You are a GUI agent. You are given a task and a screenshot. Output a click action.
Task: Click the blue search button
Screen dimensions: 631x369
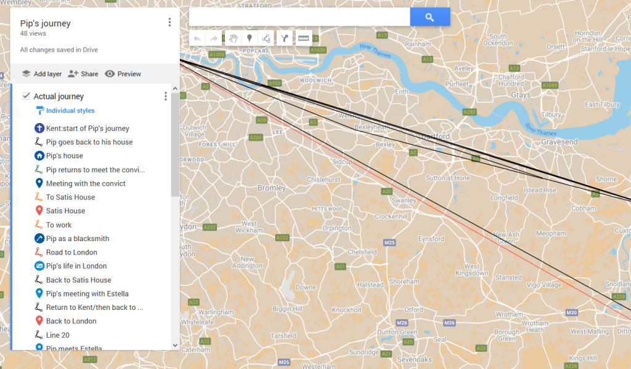coord(429,17)
